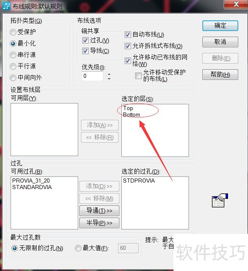This screenshot has width=248, height=271.
Task: Click the 导通(T) >> button
Action: click(99, 211)
